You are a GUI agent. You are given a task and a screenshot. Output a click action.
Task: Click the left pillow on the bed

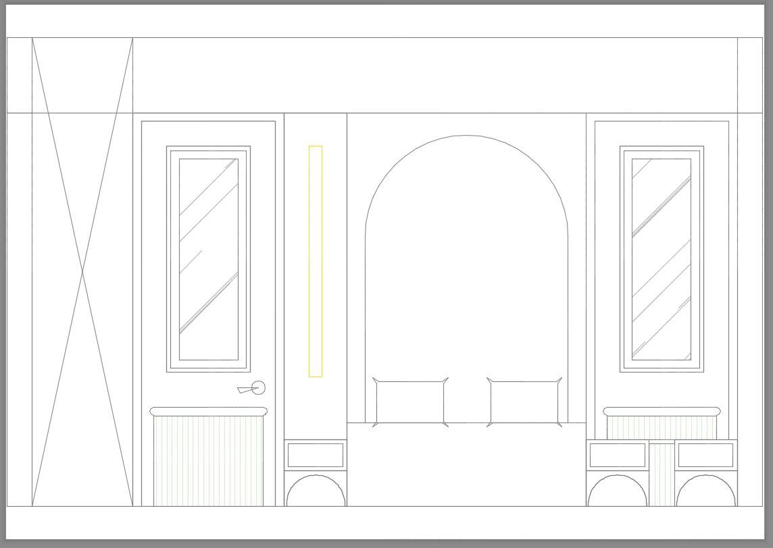coord(410,402)
